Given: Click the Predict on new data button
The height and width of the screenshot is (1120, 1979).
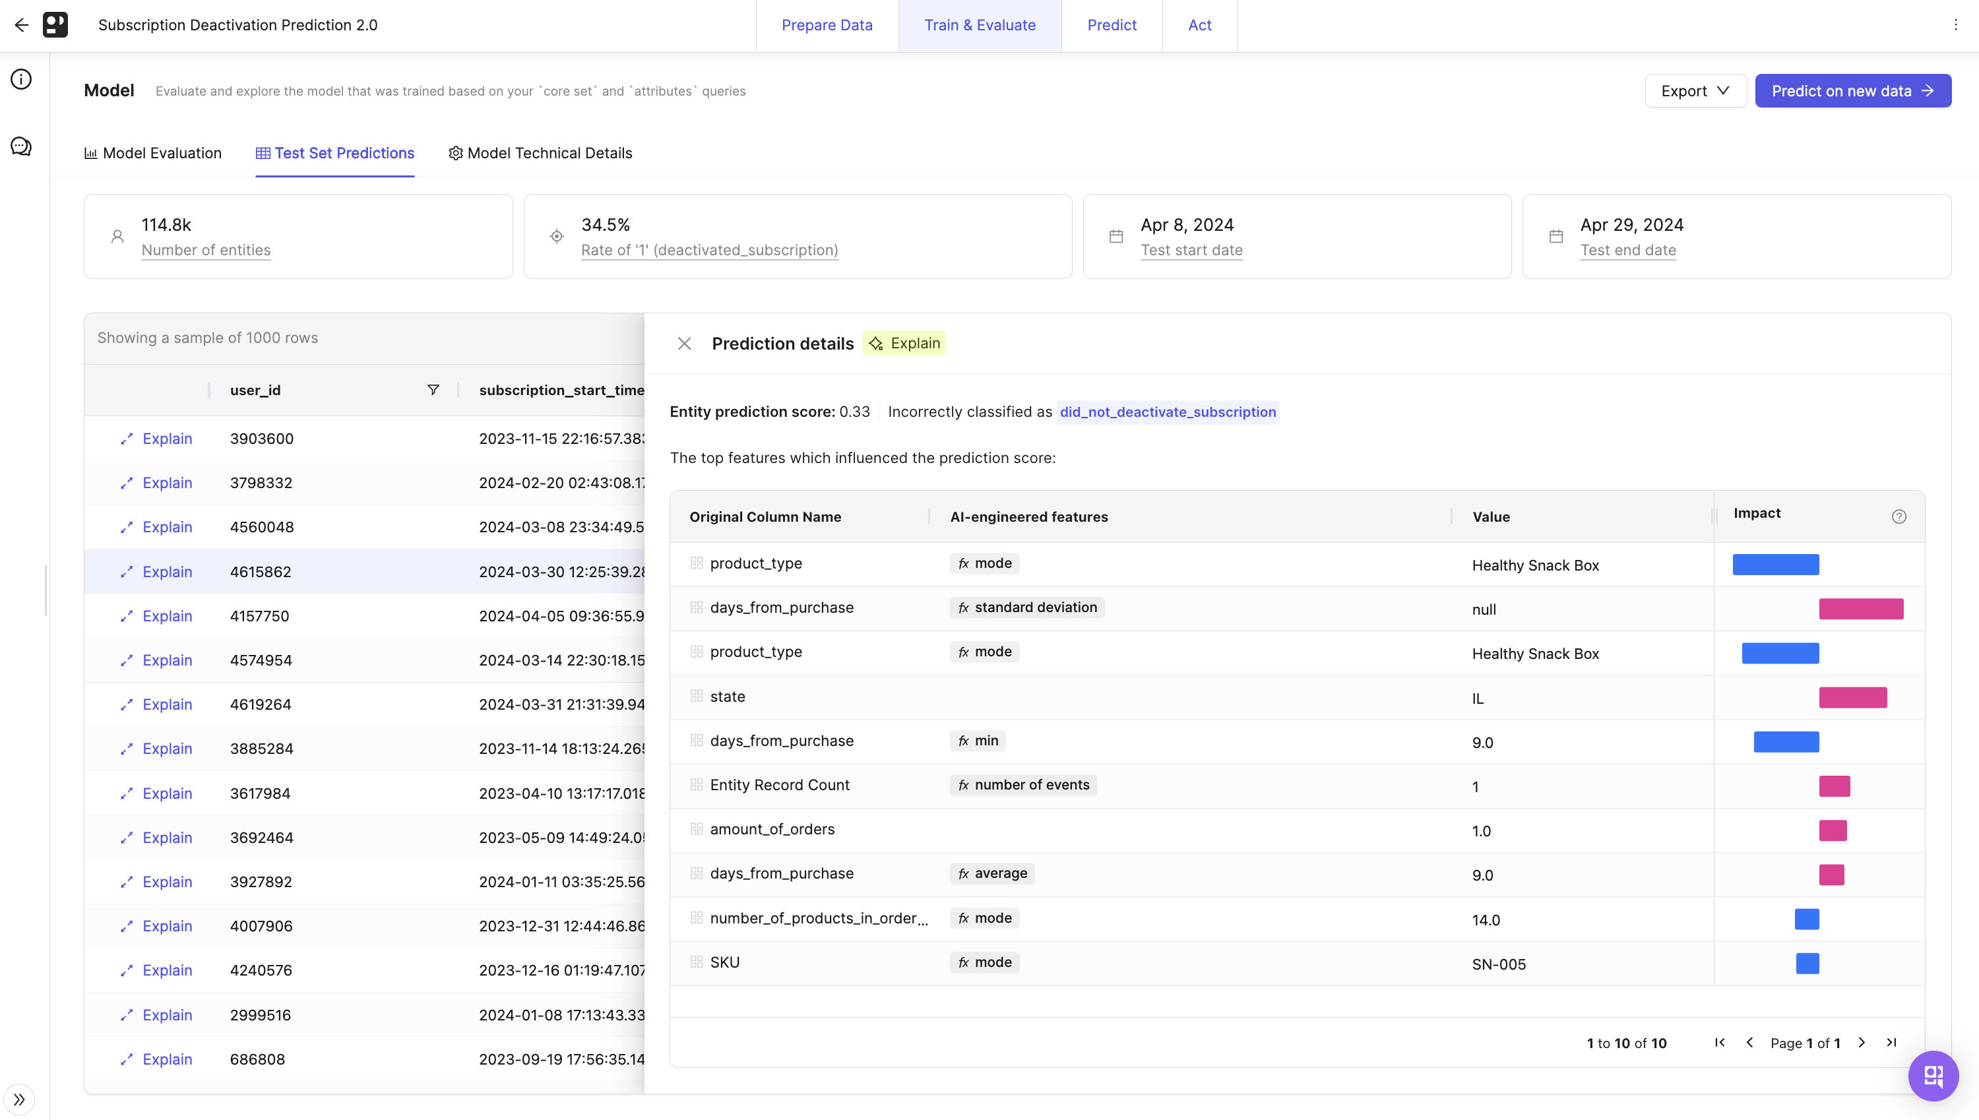Looking at the screenshot, I should point(1852,91).
